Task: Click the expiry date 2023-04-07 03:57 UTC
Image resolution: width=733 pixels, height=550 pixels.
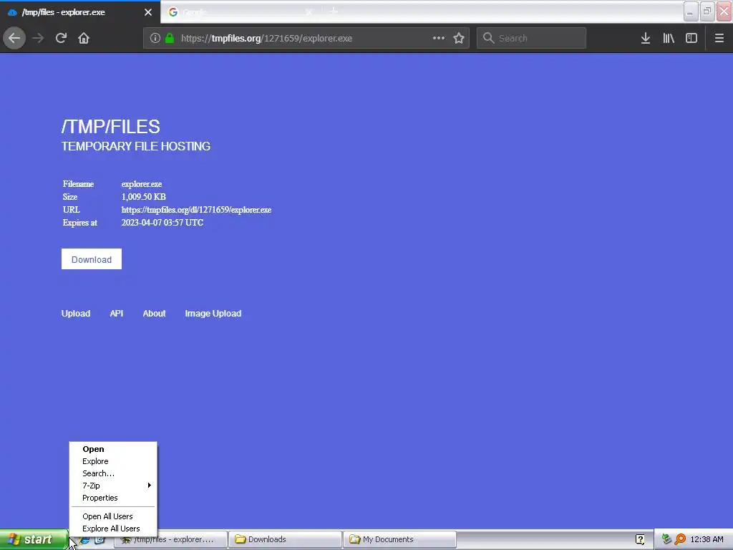Action: pos(162,222)
